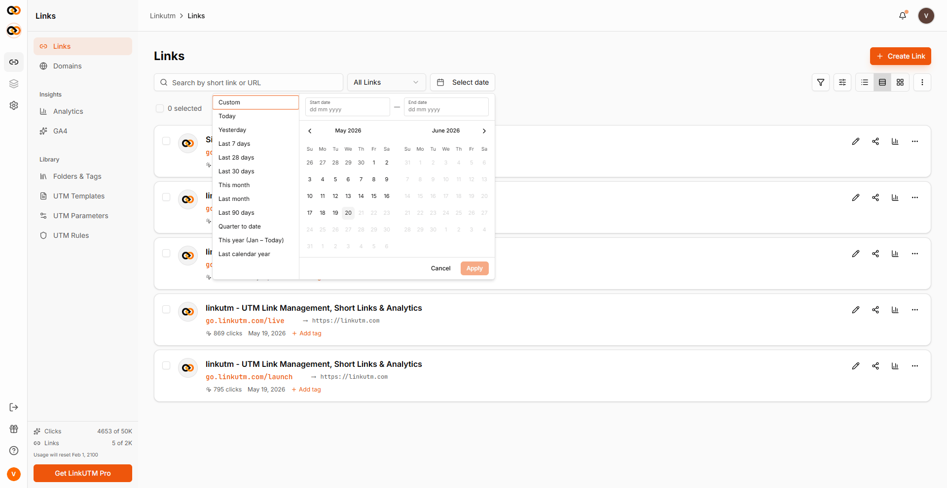Click the Create Link button
The height and width of the screenshot is (488, 947).
coord(901,56)
